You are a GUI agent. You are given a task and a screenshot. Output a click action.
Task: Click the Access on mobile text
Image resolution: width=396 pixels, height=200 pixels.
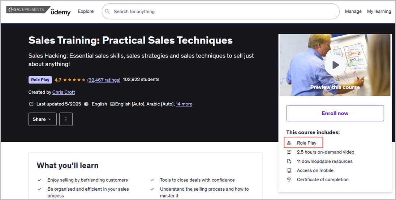coord(315,170)
